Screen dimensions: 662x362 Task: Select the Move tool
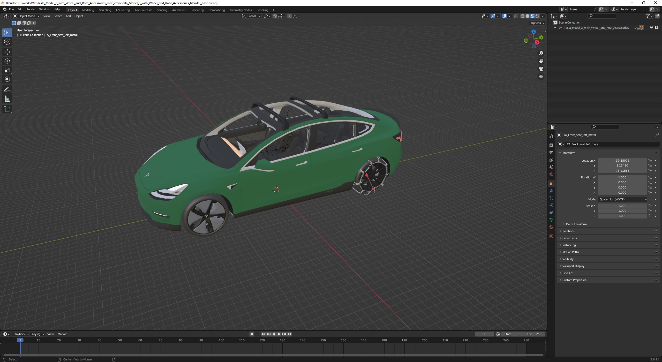(7, 52)
